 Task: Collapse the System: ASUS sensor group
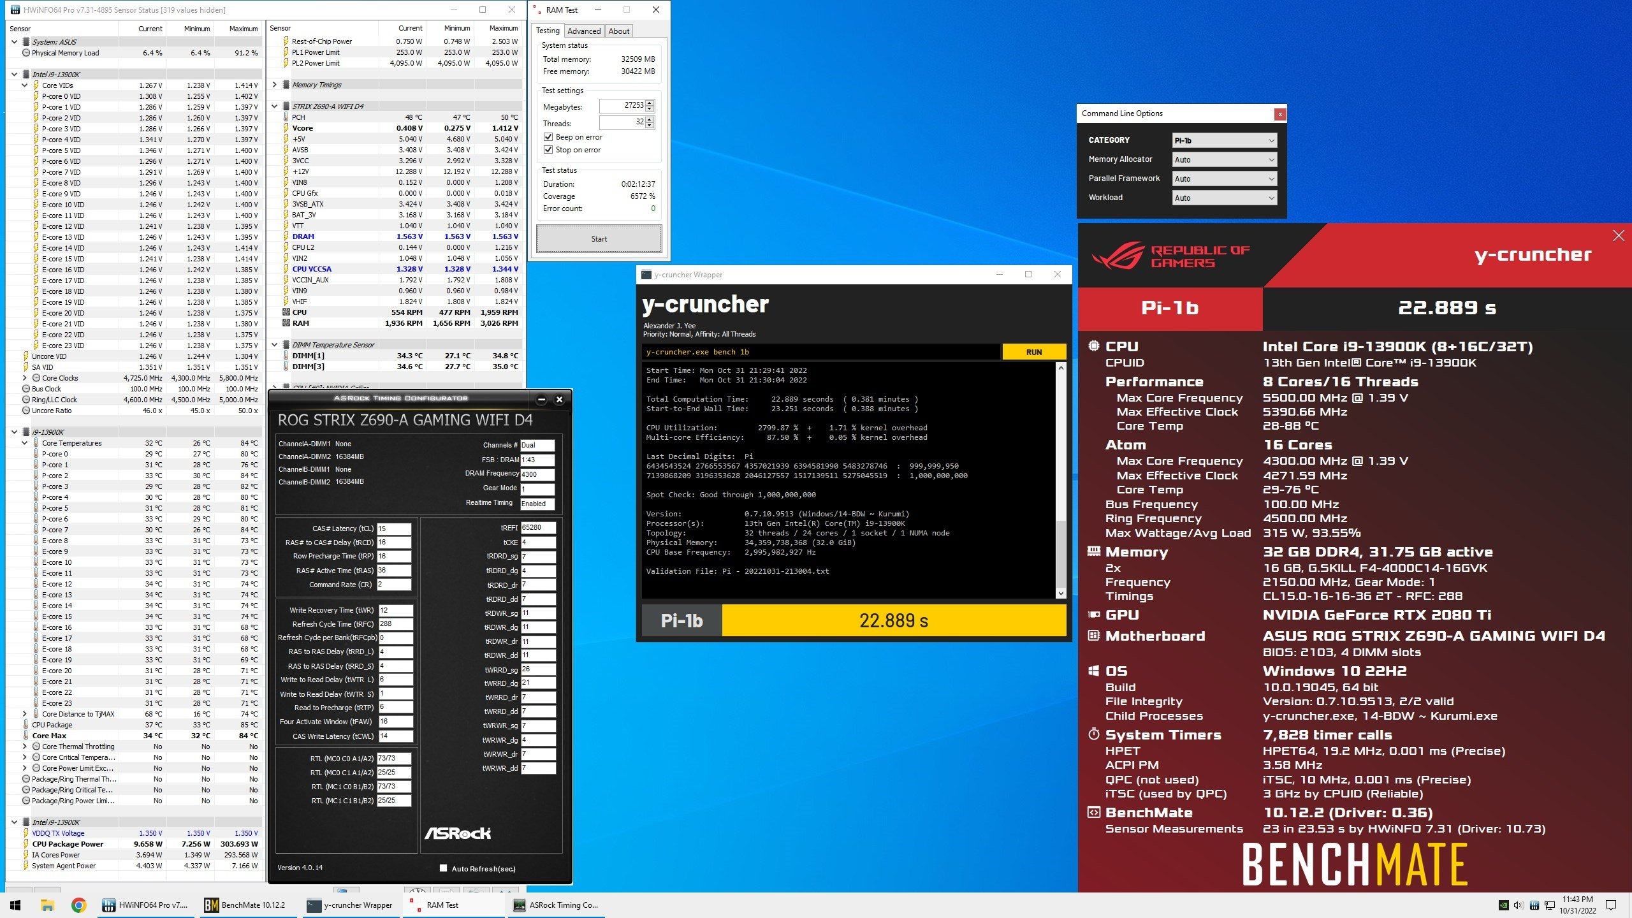pyautogui.click(x=15, y=42)
